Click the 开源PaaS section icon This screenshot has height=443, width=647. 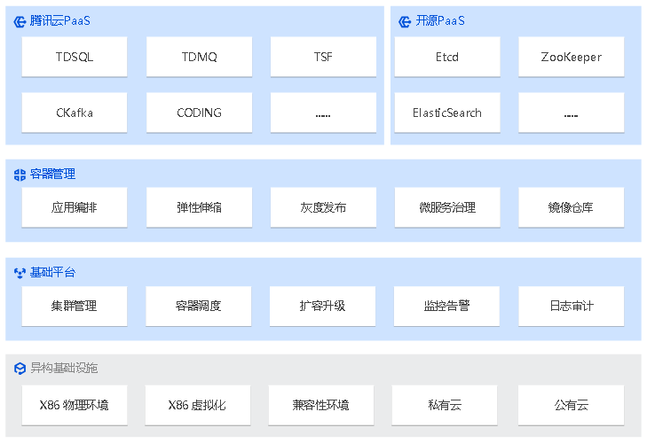point(405,21)
